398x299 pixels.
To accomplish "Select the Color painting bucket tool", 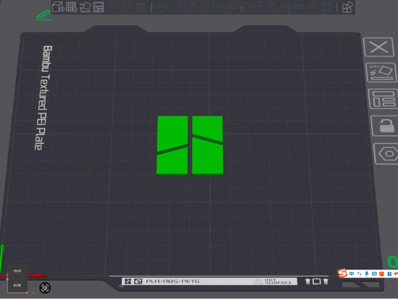I will click(285, 7).
